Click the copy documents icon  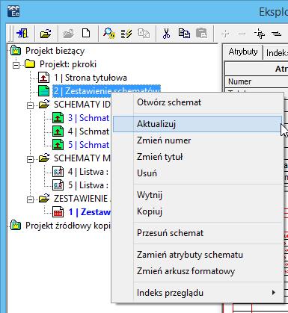[x=184, y=33]
